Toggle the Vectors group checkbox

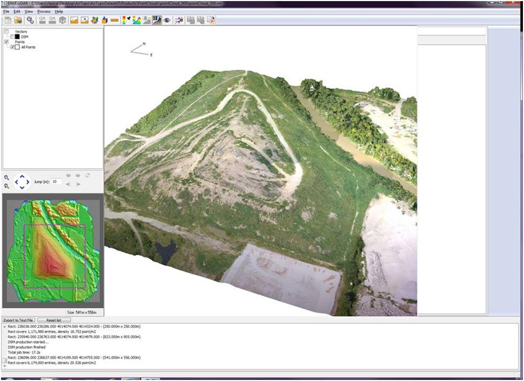pyautogui.click(x=6, y=32)
